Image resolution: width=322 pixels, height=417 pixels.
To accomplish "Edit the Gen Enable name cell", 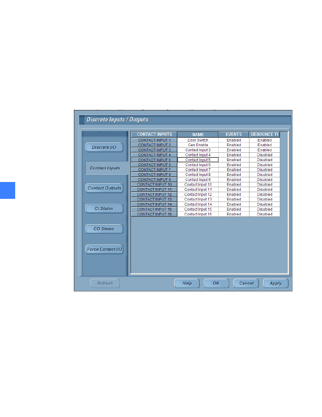I will click(198, 145).
